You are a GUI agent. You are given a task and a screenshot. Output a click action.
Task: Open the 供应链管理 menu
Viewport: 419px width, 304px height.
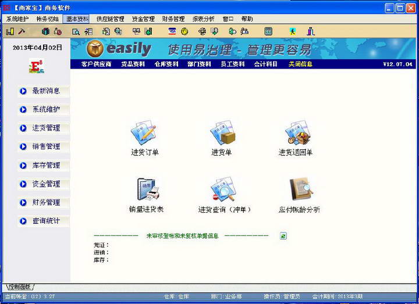tap(111, 19)
